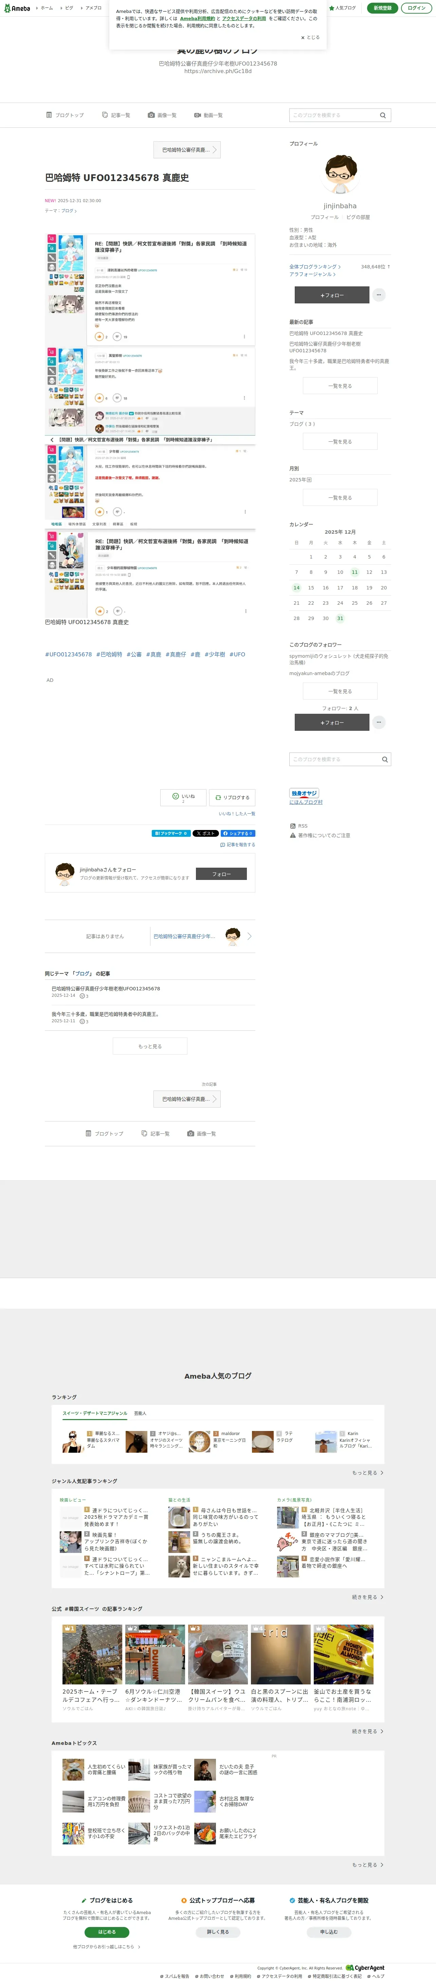Viewport: 436px width, 1981px height.
Task: Open スパムを報告 footer link
Action: pos(175,1976)
